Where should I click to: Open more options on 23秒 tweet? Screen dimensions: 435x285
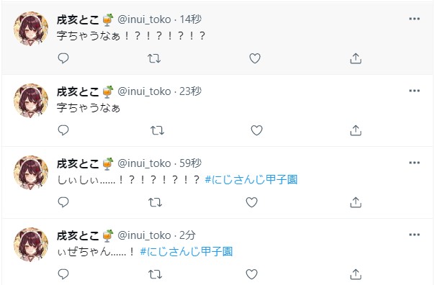tap(414, 91)
